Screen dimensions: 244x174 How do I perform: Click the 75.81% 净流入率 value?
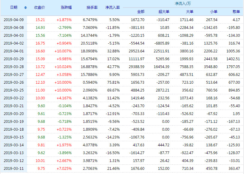point(113,82)
